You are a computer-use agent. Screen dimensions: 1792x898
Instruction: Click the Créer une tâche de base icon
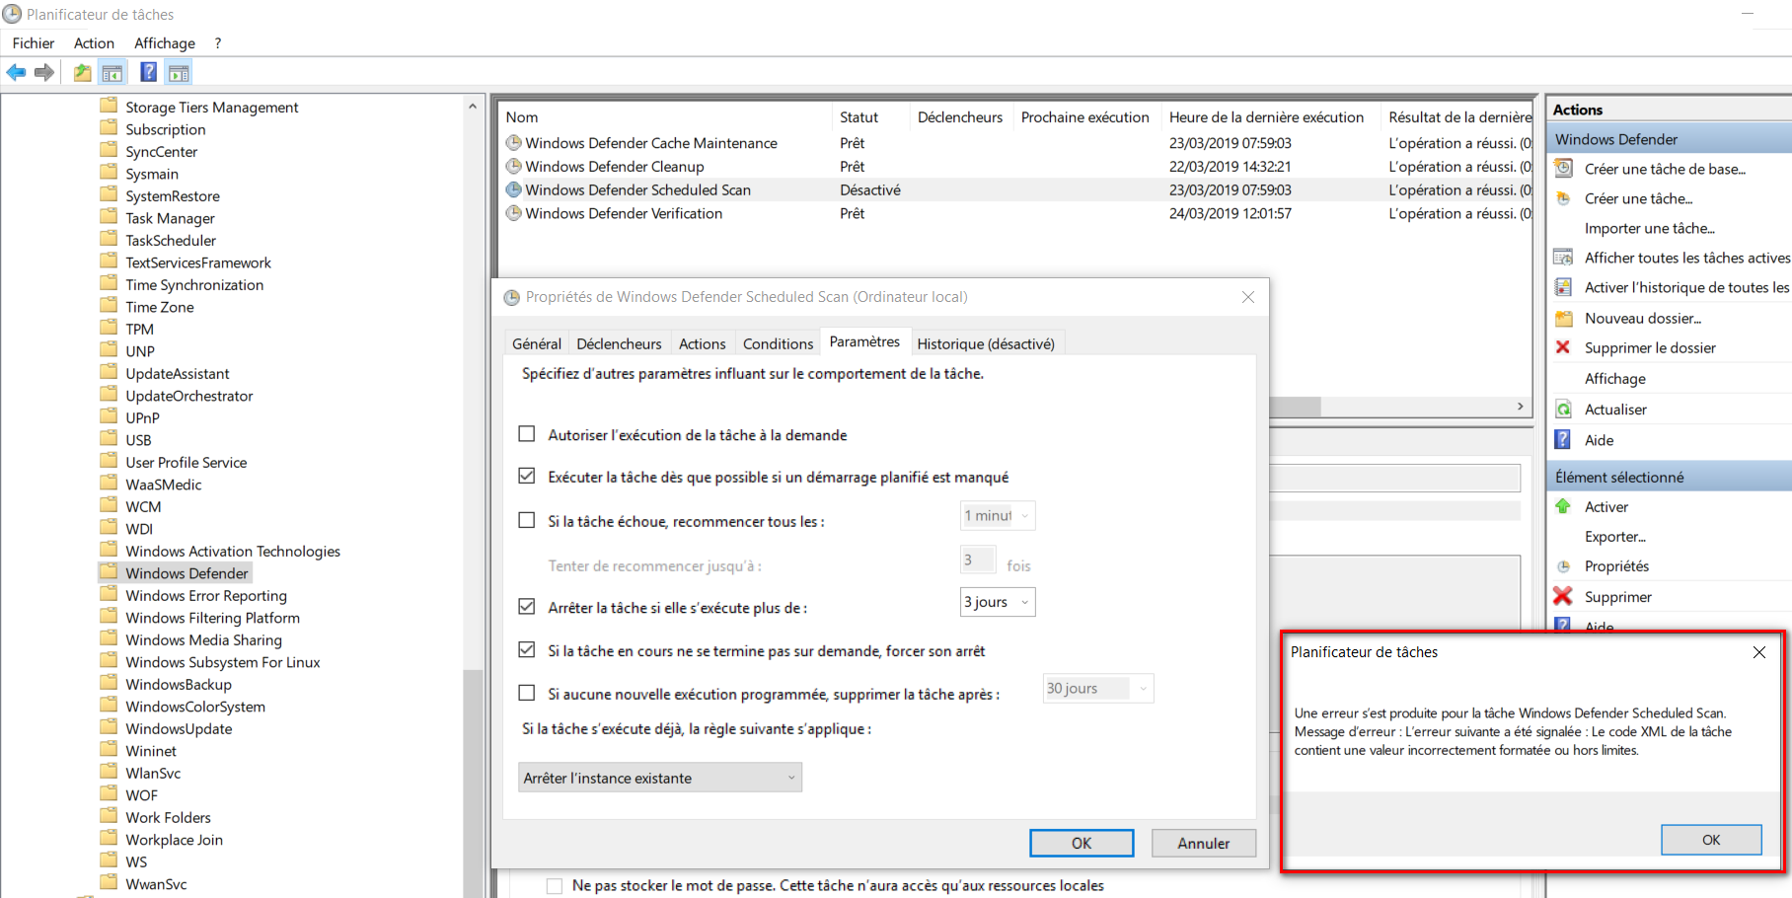coord(1564,169)
